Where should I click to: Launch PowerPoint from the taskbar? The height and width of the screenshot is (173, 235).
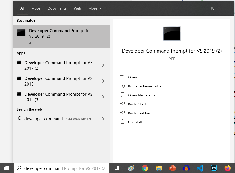(172, 168)
